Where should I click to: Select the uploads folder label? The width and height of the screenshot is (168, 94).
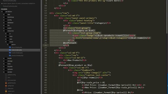[x=10, y=69]
